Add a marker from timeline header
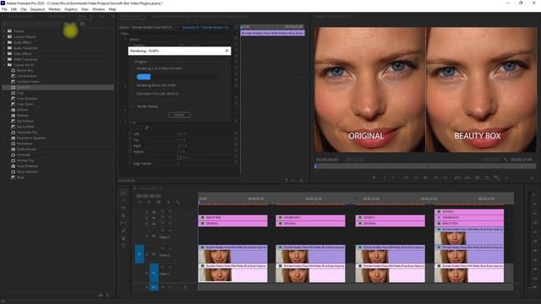541x304 pixels. coord(168,203)
